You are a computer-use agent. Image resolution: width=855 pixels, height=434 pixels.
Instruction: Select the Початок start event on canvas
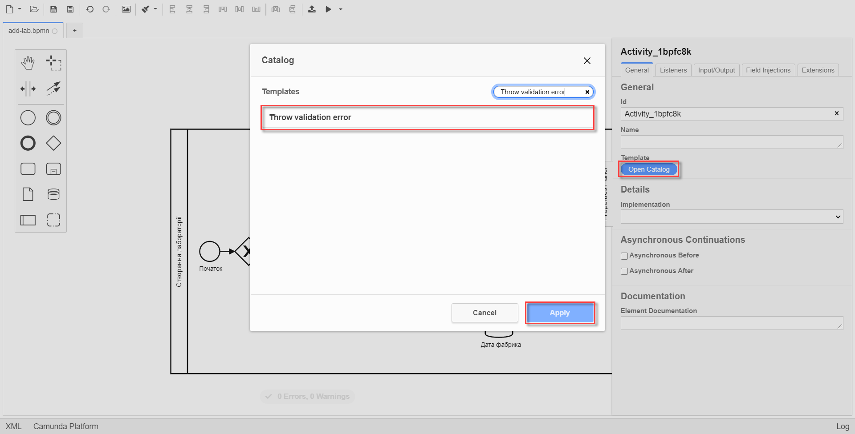pyautogui.click(x=210, y=251)
